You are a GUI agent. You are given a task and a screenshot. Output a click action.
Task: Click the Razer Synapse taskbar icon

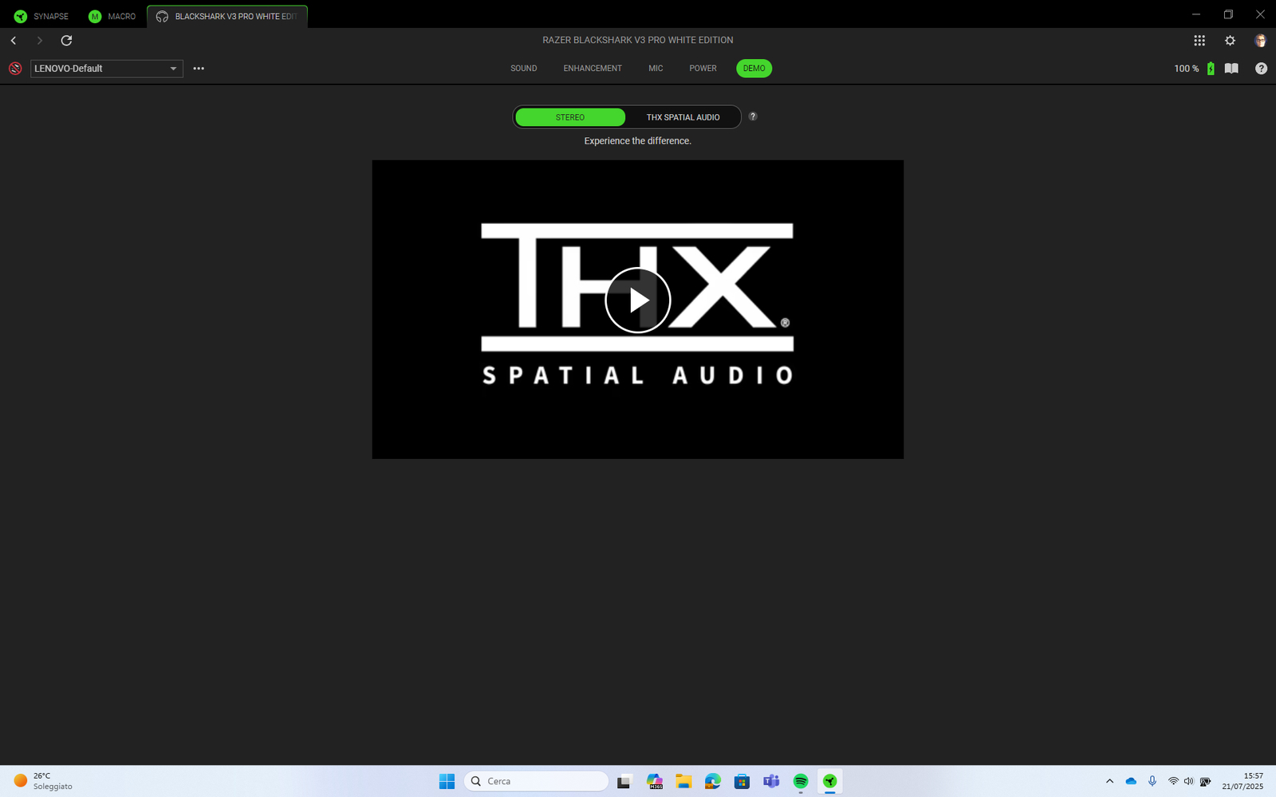click(830, 781)
